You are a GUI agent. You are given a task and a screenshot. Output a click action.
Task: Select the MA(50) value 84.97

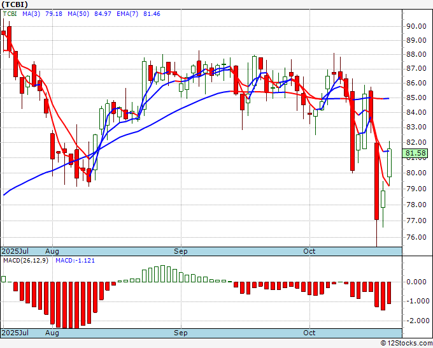[x=103, y=14]
